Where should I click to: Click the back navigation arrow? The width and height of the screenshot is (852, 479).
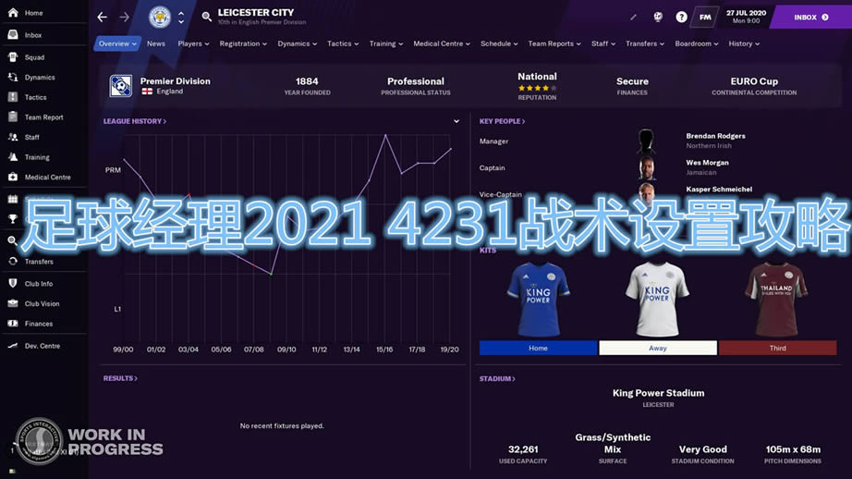102,17
